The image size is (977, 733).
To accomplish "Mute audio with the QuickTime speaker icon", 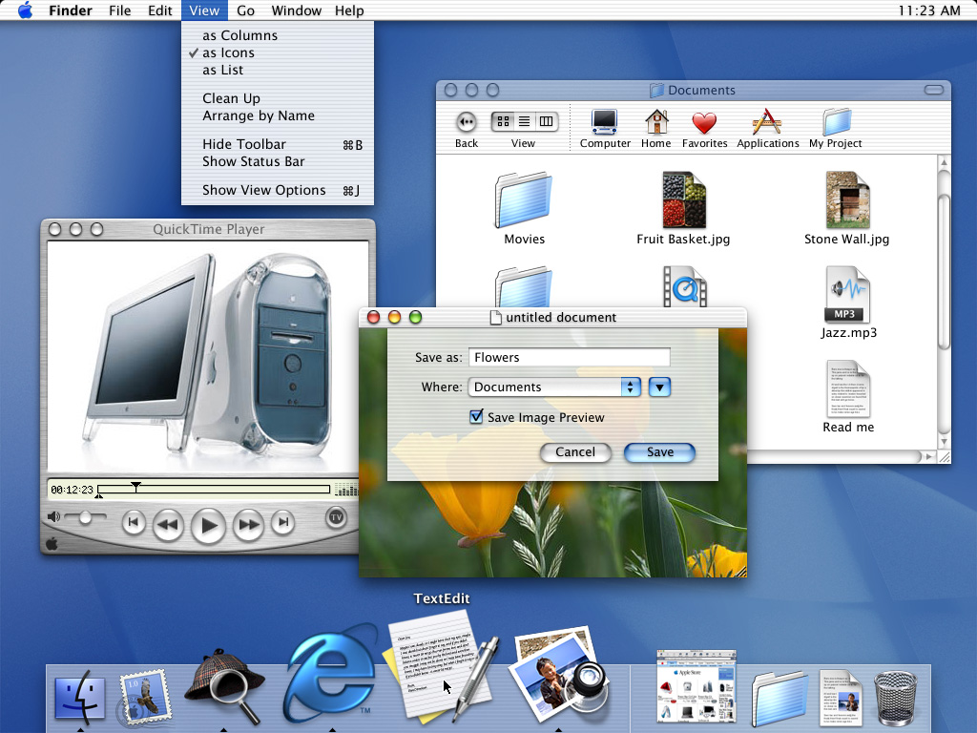I will [x=55, y=515].
